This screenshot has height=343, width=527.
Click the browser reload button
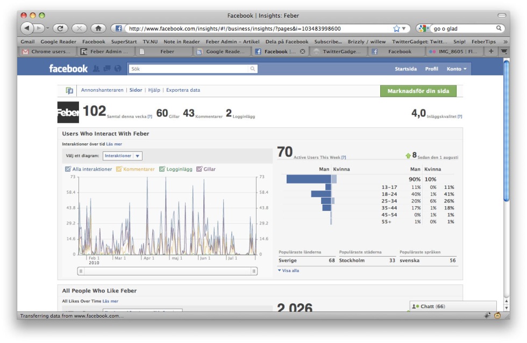click(x=60, y=28)
